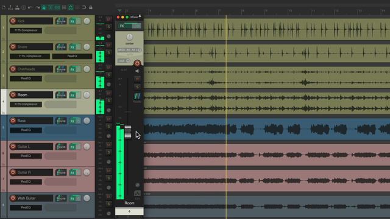The image size is (390, 219).
Task: Solo the Room channel in the Mixer
Action: [x=137, y=86]
